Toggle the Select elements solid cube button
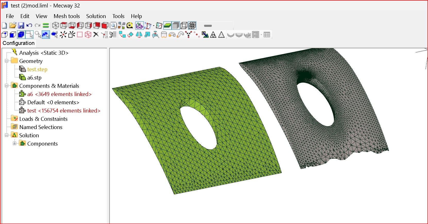The height and width of the screenshot is (224, 428). pyautogui.click(x=21, y=35)
